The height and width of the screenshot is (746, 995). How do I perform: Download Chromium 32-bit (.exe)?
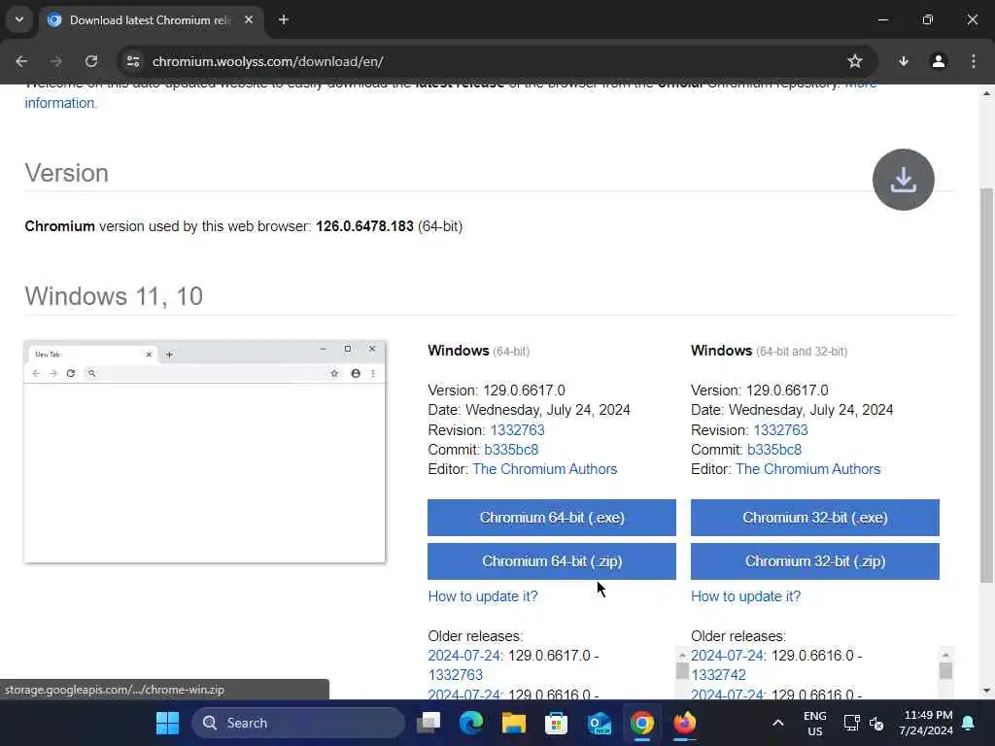click(815, 518)
